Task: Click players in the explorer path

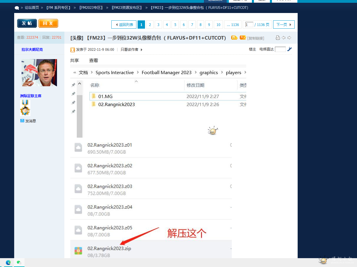Action: [x=234, y=72]
